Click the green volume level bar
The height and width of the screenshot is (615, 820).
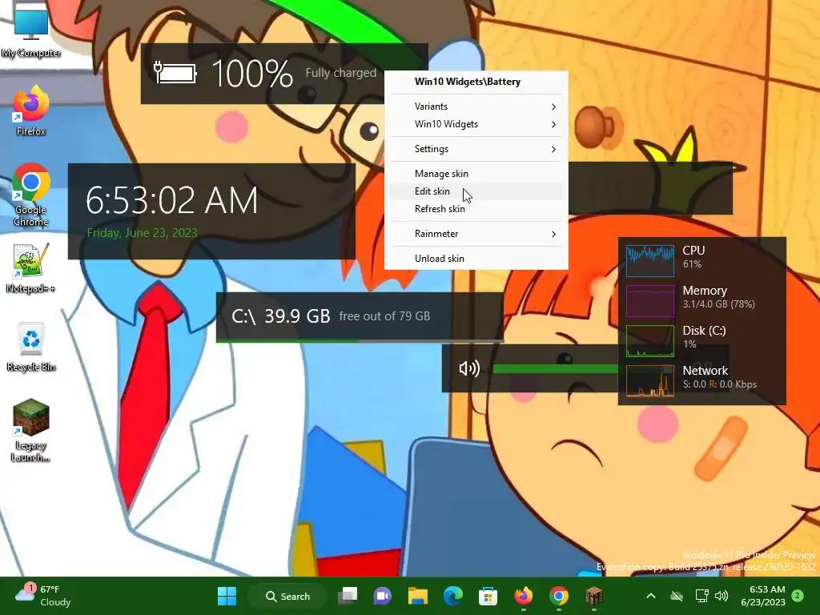tap(556, 368)
